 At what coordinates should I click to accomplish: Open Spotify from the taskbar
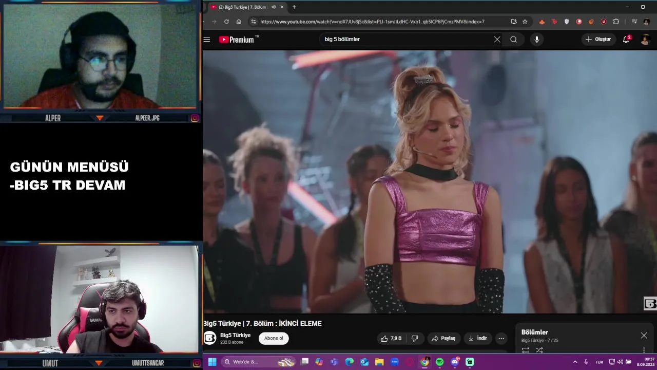click(440, 362)
